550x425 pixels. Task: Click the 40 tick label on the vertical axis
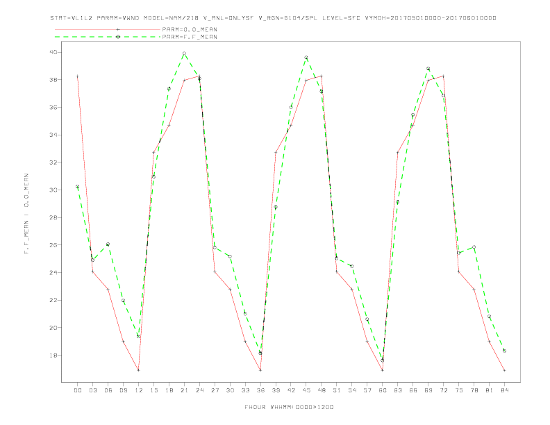(x=53, y=52)
